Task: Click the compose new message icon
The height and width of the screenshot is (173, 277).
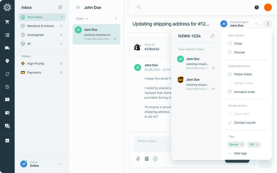Action: (60, 7)
